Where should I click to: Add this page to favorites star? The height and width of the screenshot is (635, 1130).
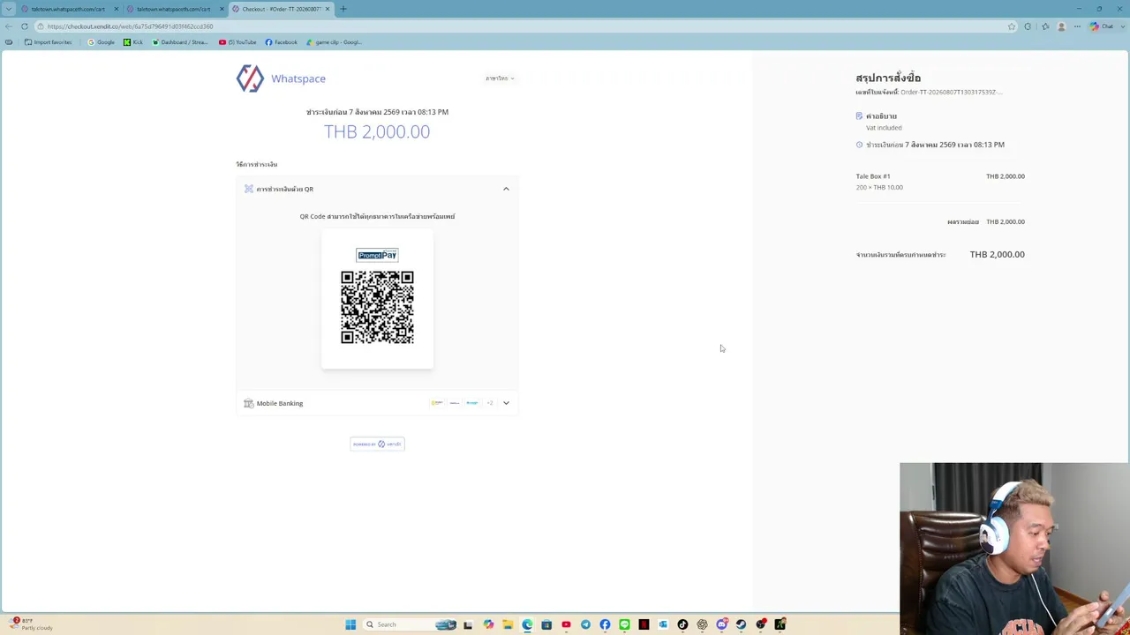(x=1012, y=26)
